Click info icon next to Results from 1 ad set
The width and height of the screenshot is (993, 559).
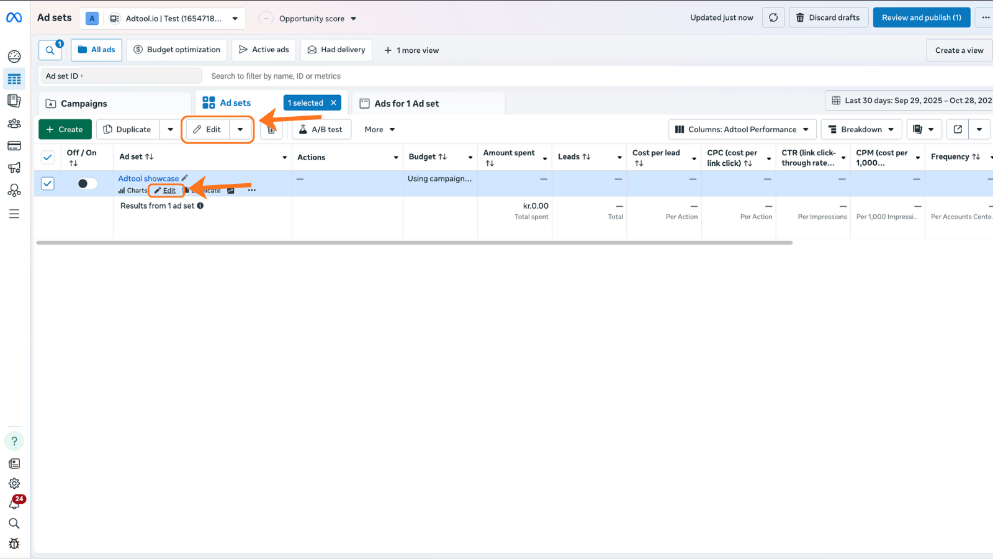point(200,206)
